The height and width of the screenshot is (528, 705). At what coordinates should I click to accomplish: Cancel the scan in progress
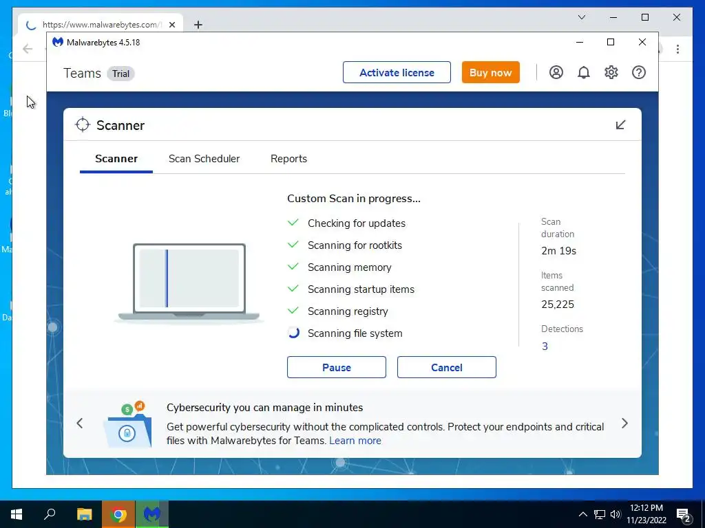446,367
